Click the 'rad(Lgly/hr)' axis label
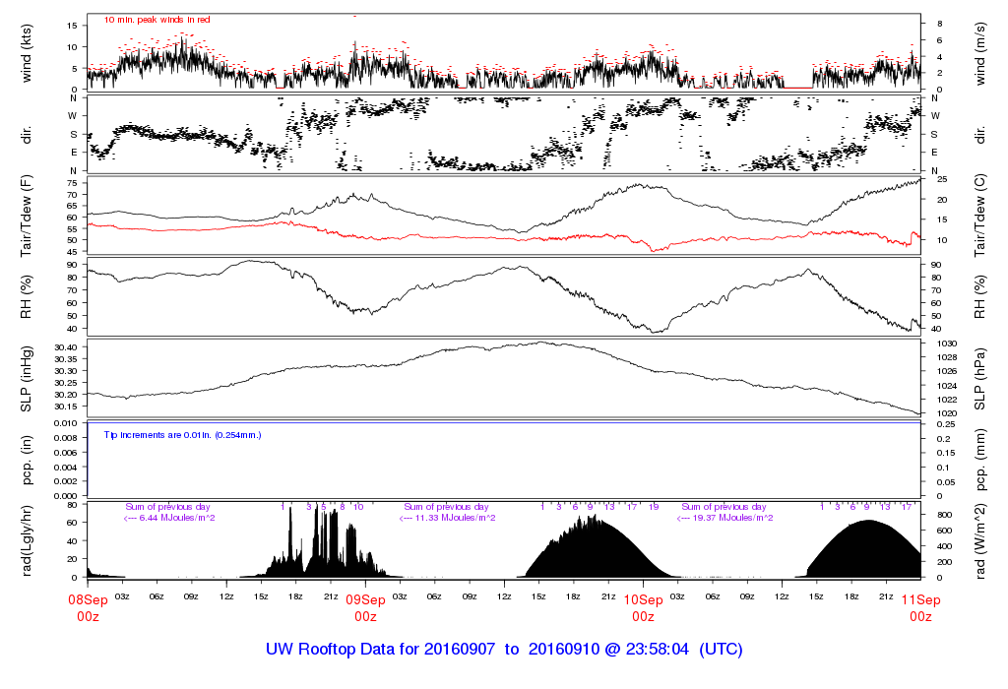Viewport: 1008px width, 689px height. 27,540
